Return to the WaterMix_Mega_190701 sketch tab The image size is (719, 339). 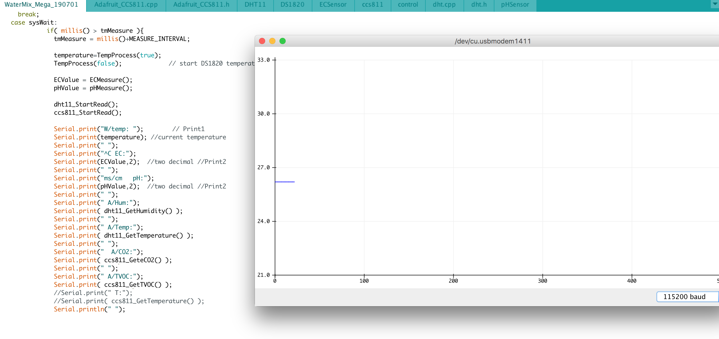pyautogui.click(x=41, y=4)
